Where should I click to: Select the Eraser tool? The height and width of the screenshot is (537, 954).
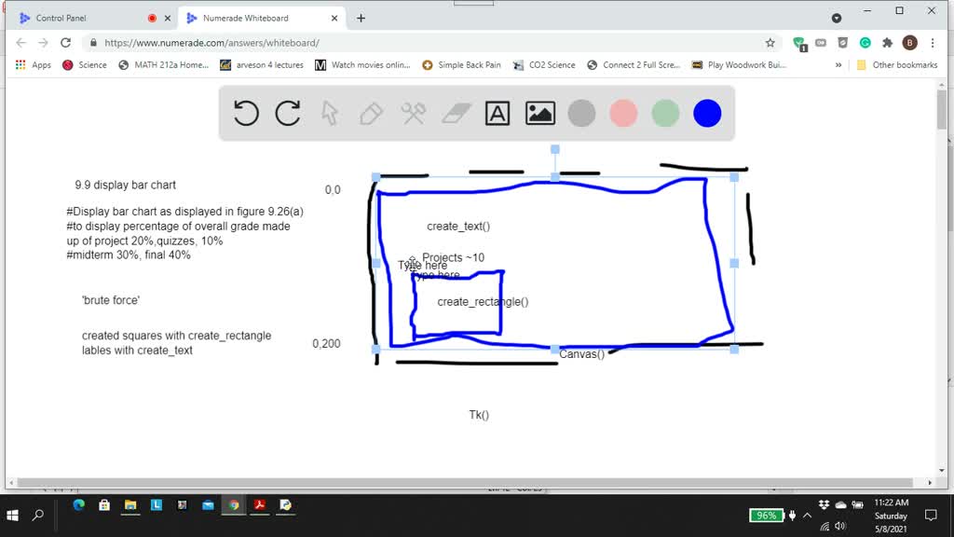click(x=455, y=113)
